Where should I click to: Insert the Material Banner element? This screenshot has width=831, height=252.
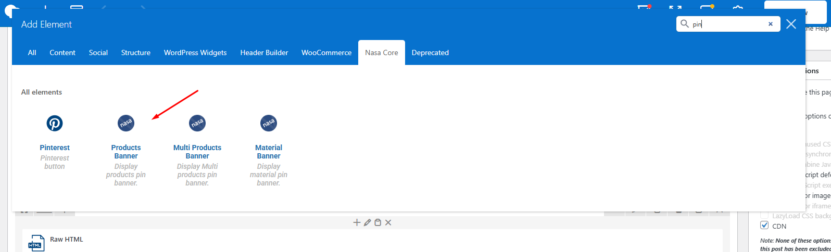[x=269, y=124]
